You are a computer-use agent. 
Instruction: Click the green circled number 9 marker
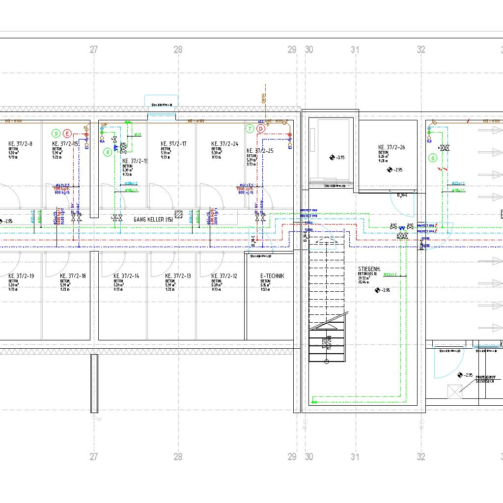56,133
